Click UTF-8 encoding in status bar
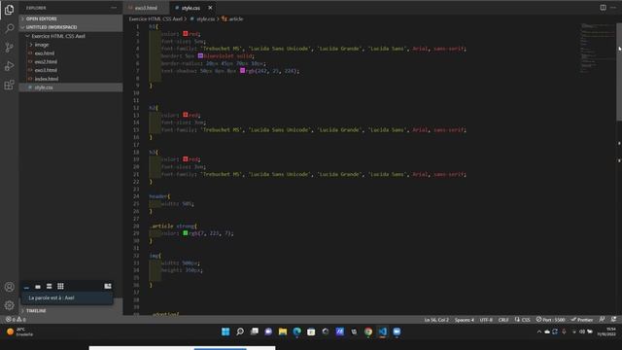Screen dimensions: 622x350 [x=486, y=320]
